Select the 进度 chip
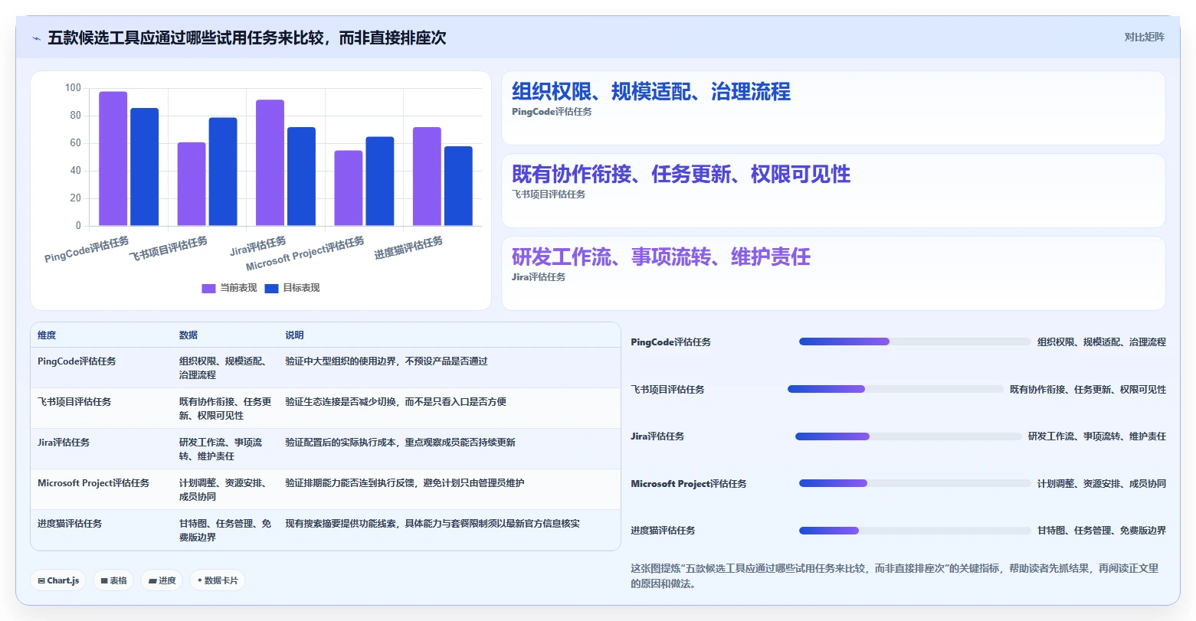The image size is (1196, 621). (x=162, y=580)
